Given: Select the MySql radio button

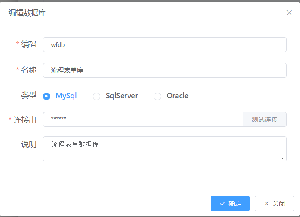Looking at the screenshot, I should pyautogui.click(x=47, y=96).
